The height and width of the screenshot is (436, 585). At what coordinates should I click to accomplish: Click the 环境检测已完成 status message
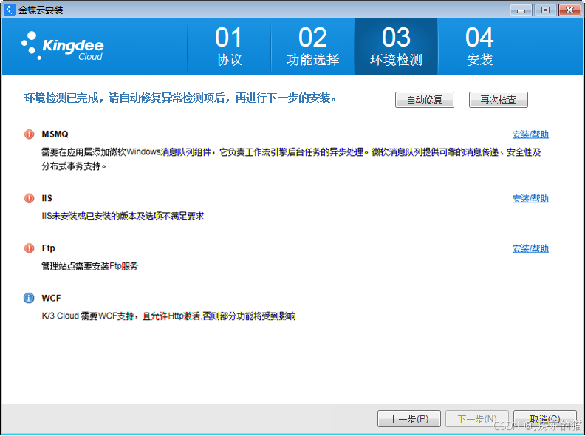pyautogui.click(x=180, y=98)
